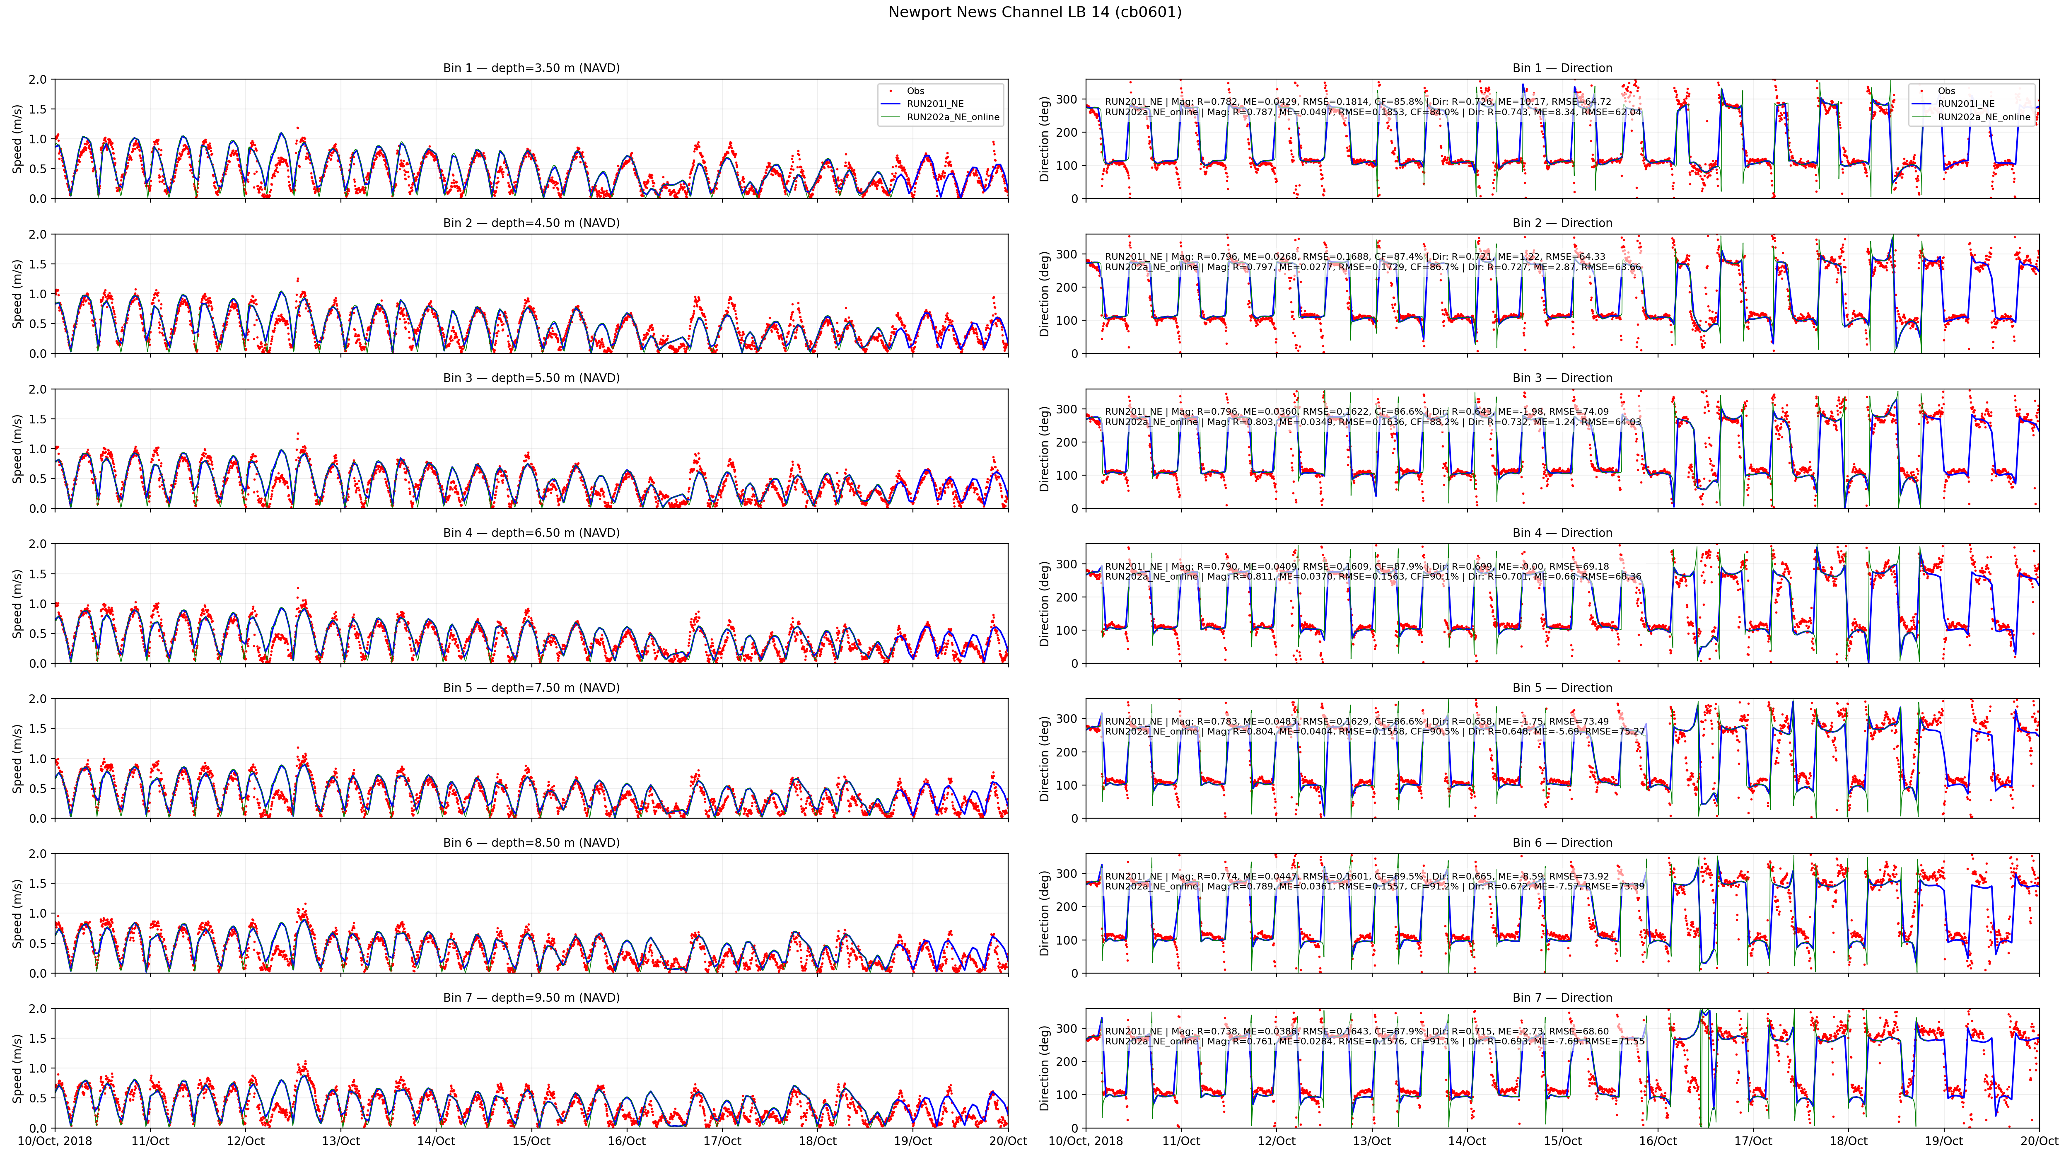Click the RUN201I_NE statistics line in Bin 1 Direction

tap(1358, 102)
